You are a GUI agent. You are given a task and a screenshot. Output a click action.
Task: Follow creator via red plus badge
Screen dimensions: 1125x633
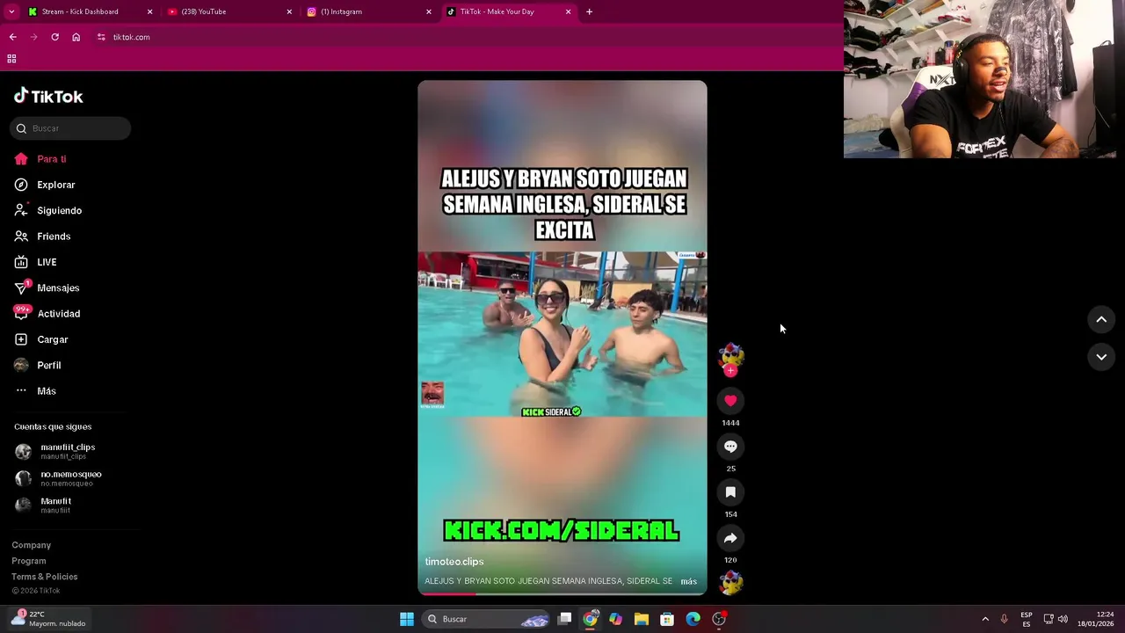coord(730,370)
